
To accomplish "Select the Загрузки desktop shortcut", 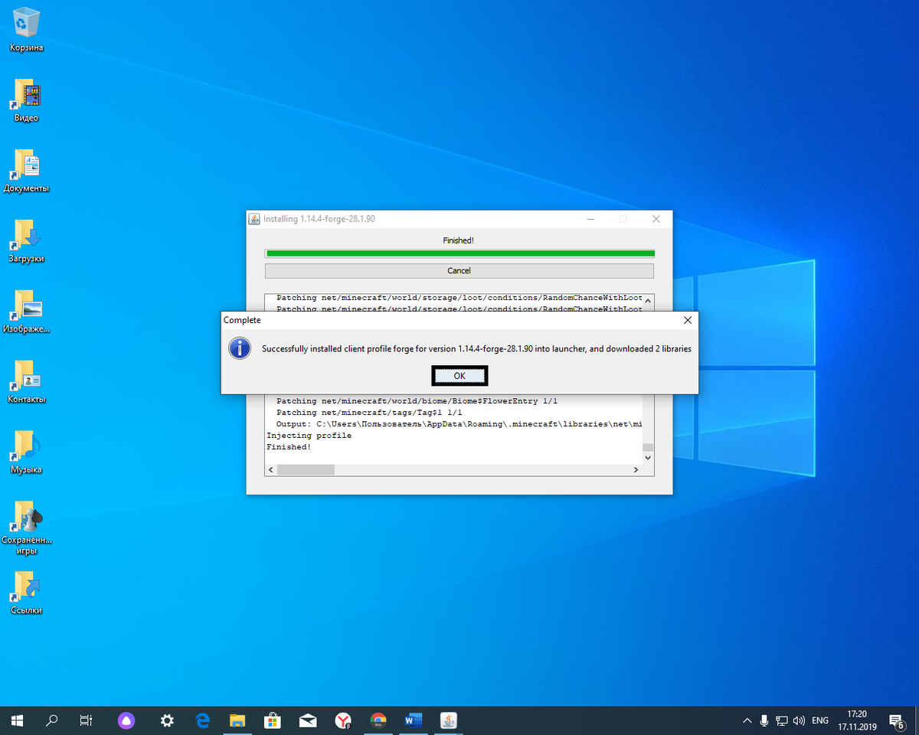I will 26,242.
